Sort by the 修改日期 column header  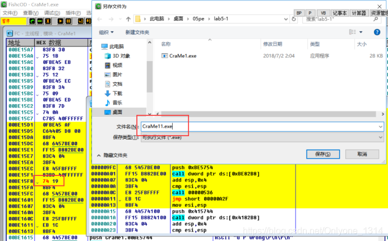[x=272, y=44]
